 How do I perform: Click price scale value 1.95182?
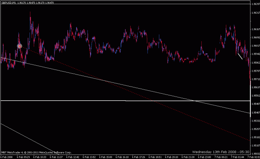255,137
